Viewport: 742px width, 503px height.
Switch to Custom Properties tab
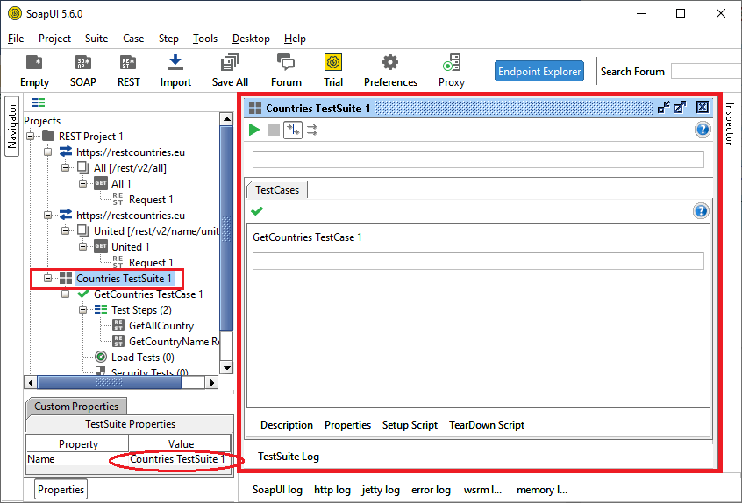76,407
